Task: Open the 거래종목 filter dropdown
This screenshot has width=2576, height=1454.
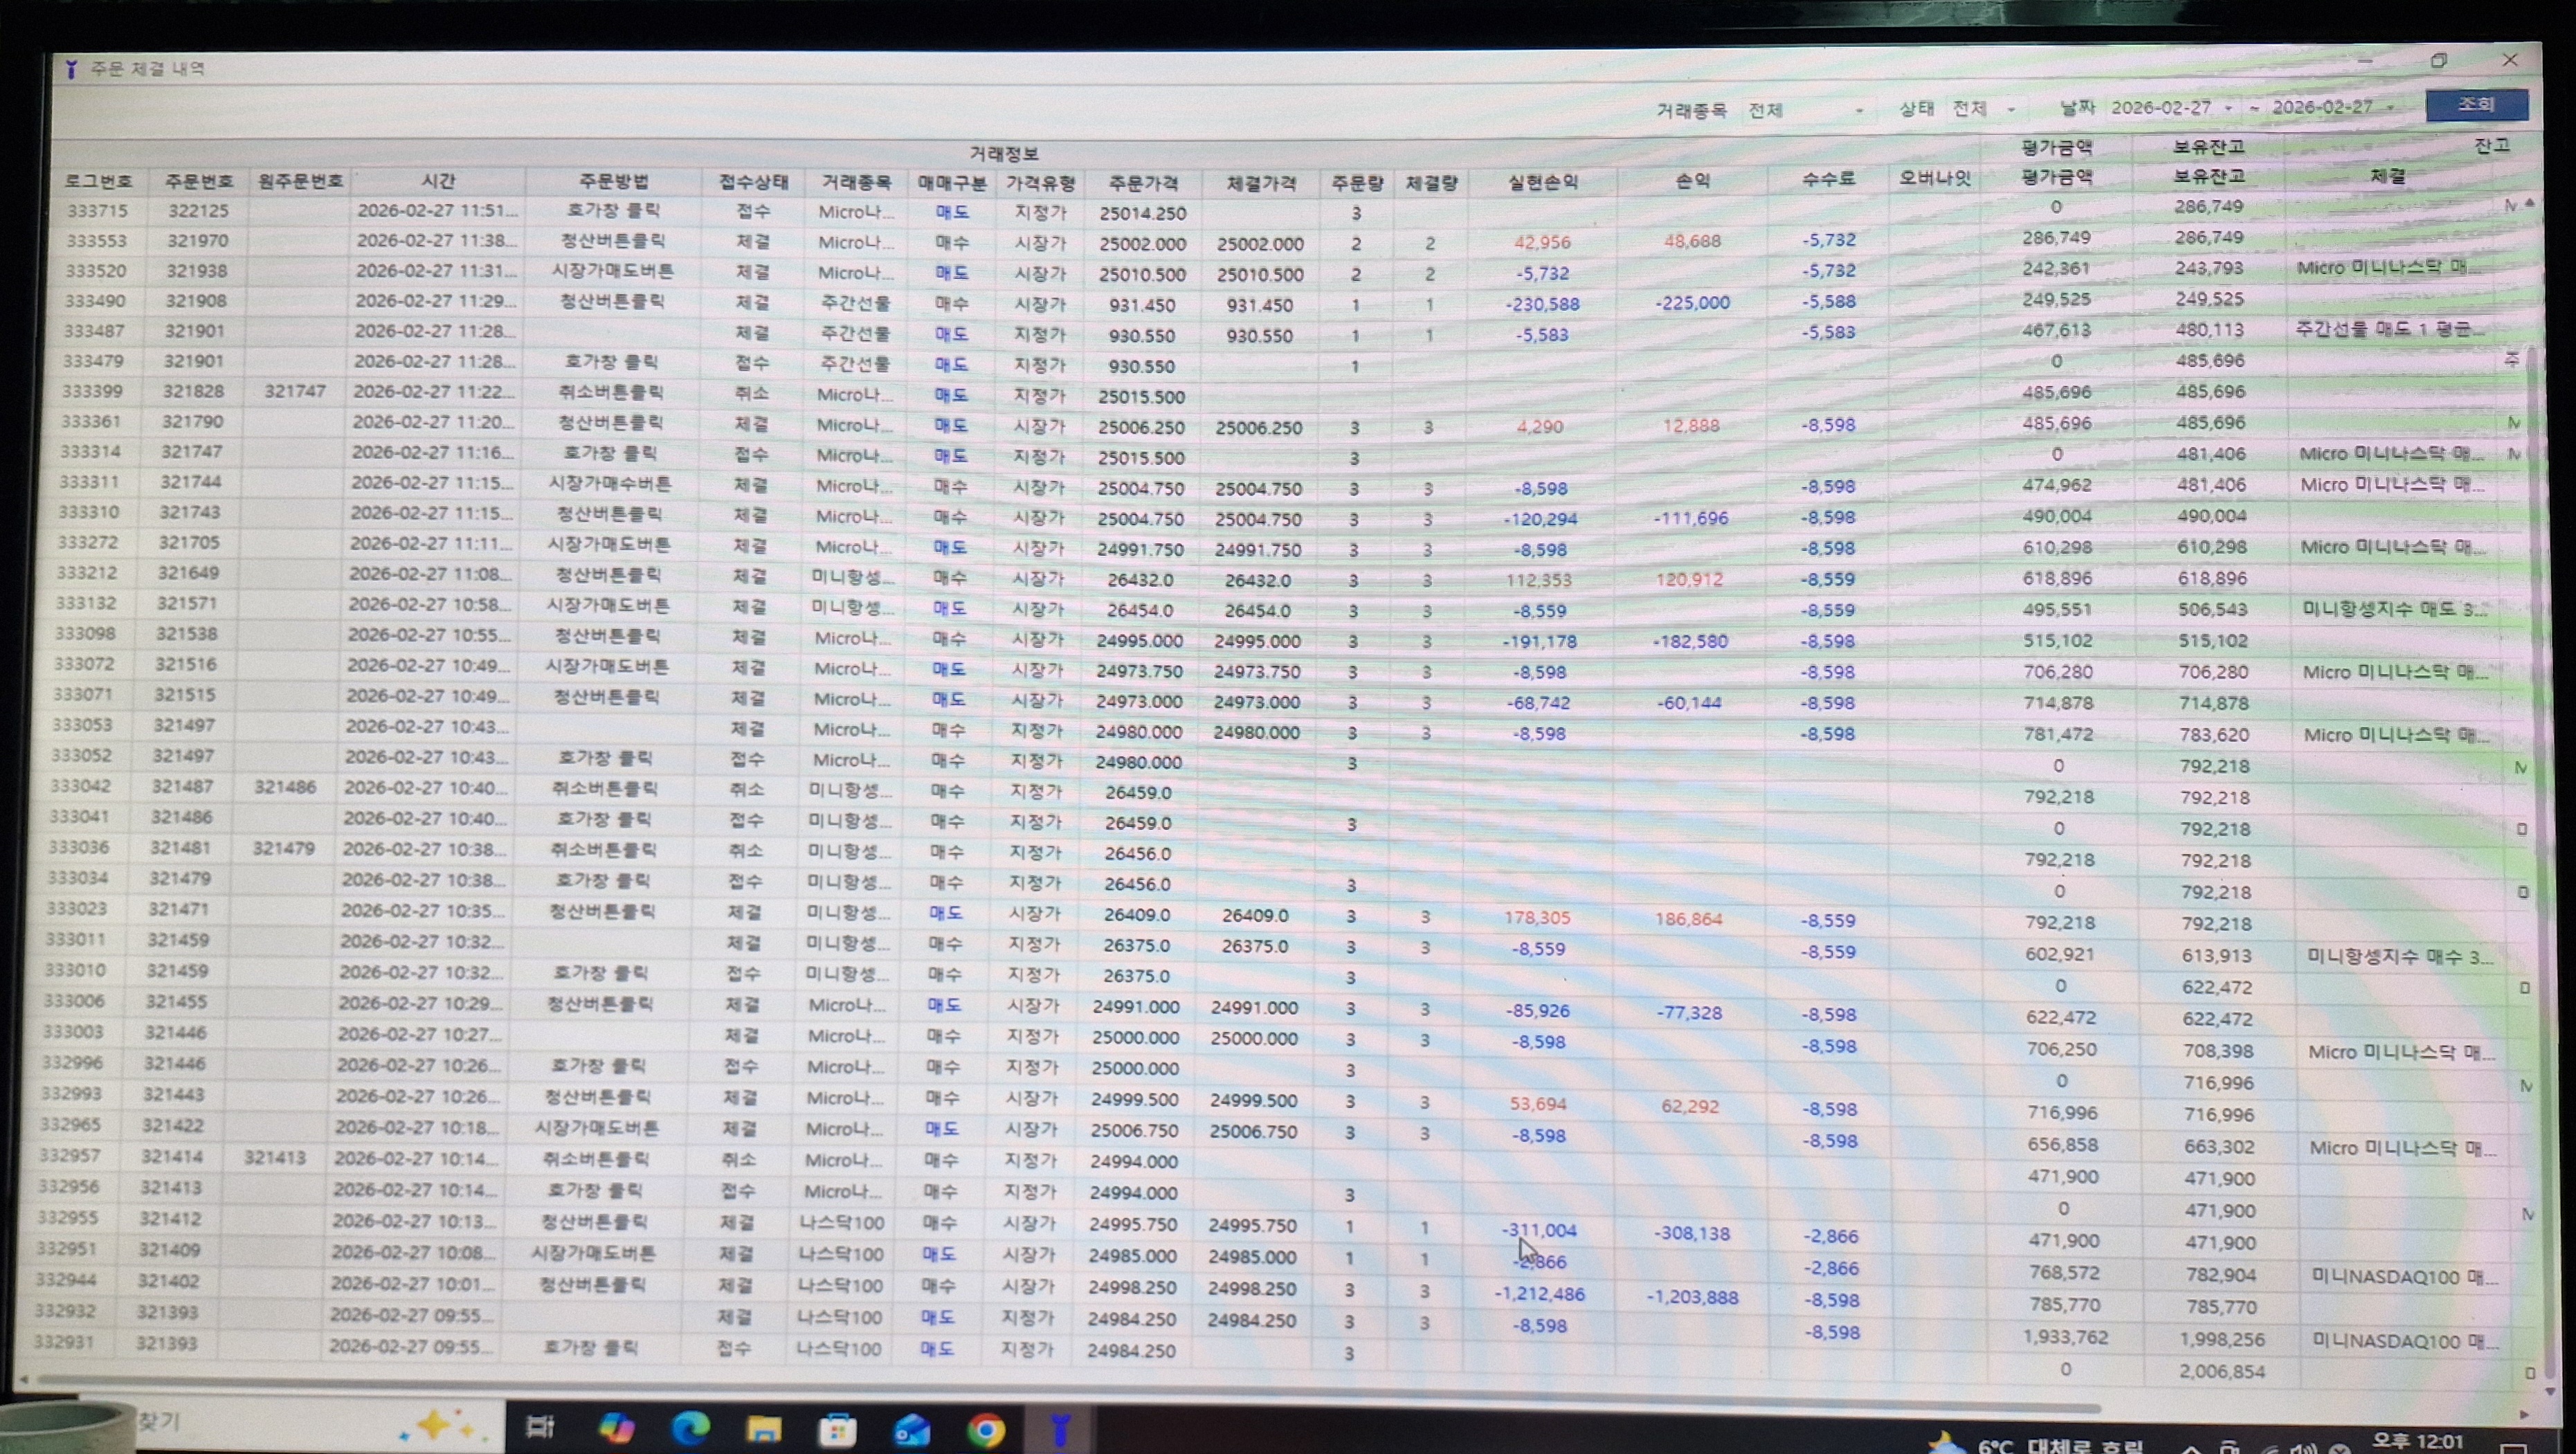Action: (1806, 110)
